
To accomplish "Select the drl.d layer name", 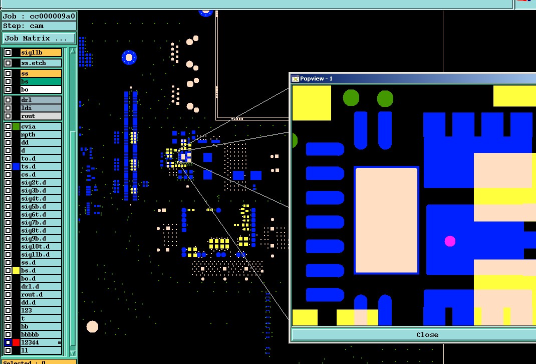I will click(41, 286).
